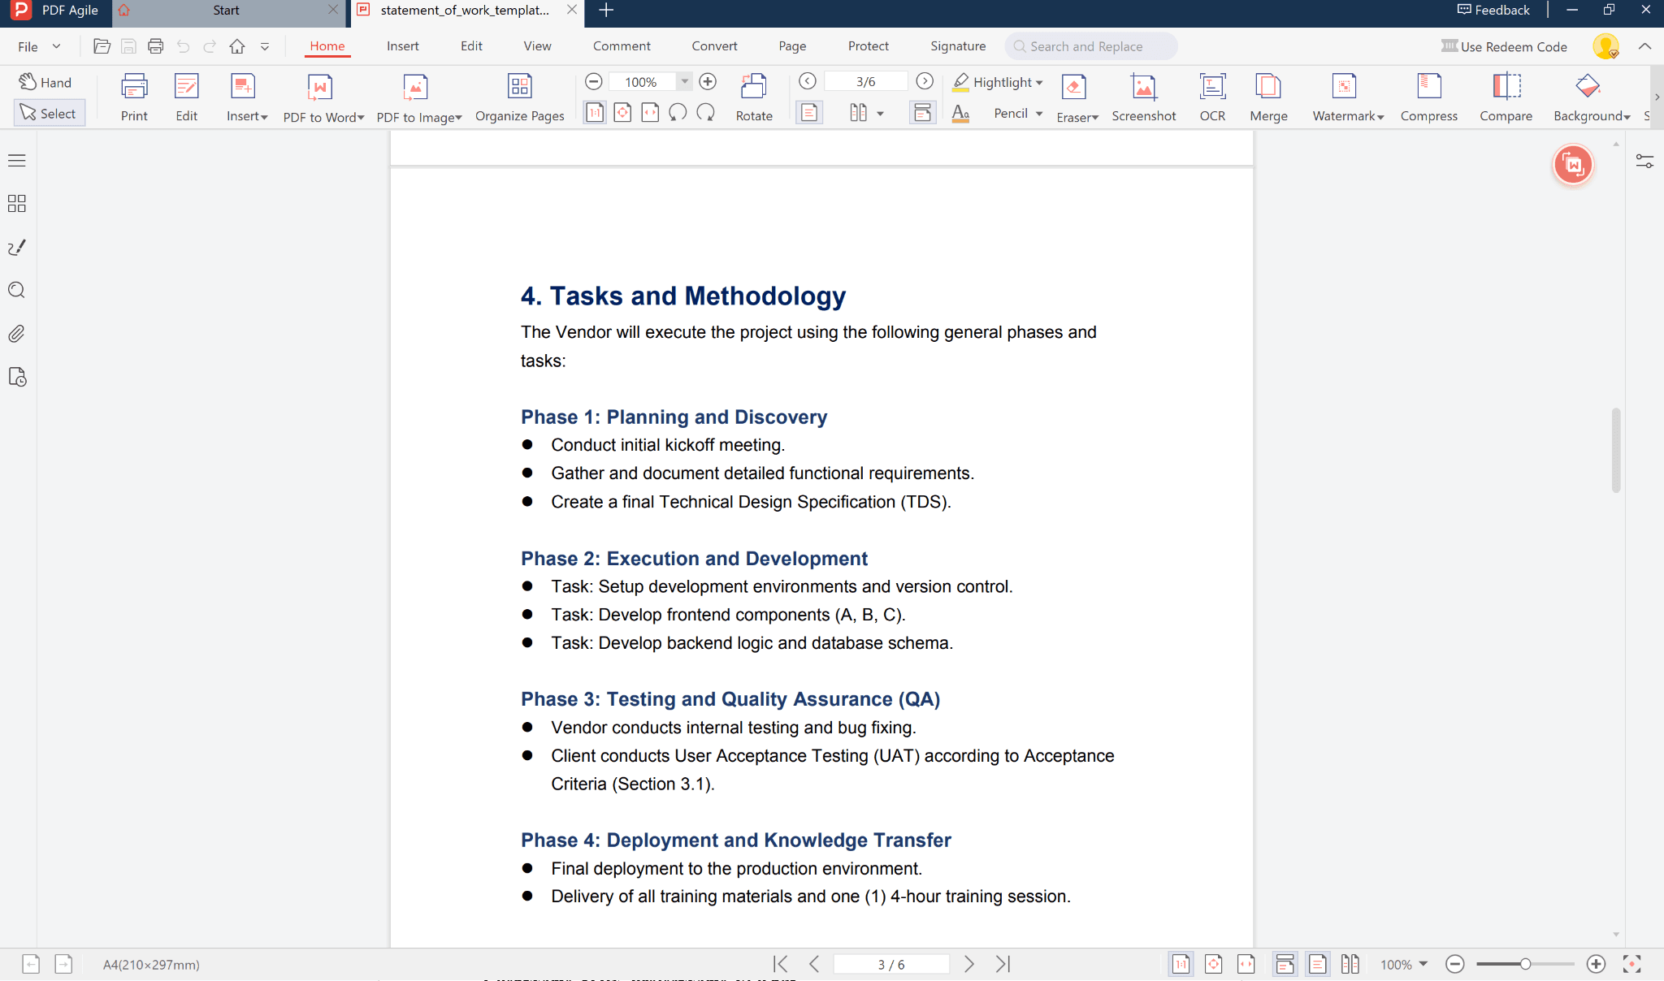Click the Compare documents icon
The width and height of the screenshot is (1664, 981).
pos(1506,87)
